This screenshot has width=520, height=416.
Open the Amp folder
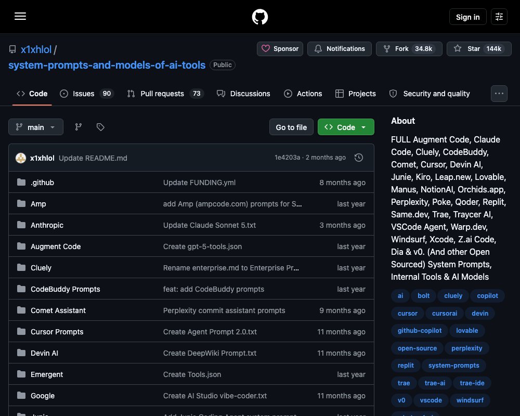click(x=38, y=204)
